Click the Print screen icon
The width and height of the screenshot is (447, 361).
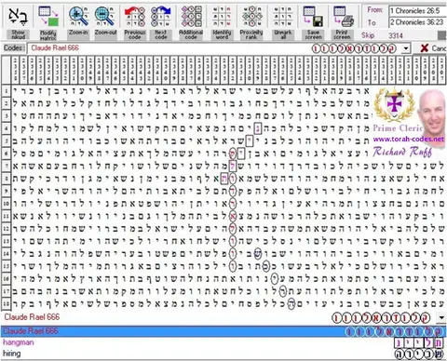coord(343,17)
